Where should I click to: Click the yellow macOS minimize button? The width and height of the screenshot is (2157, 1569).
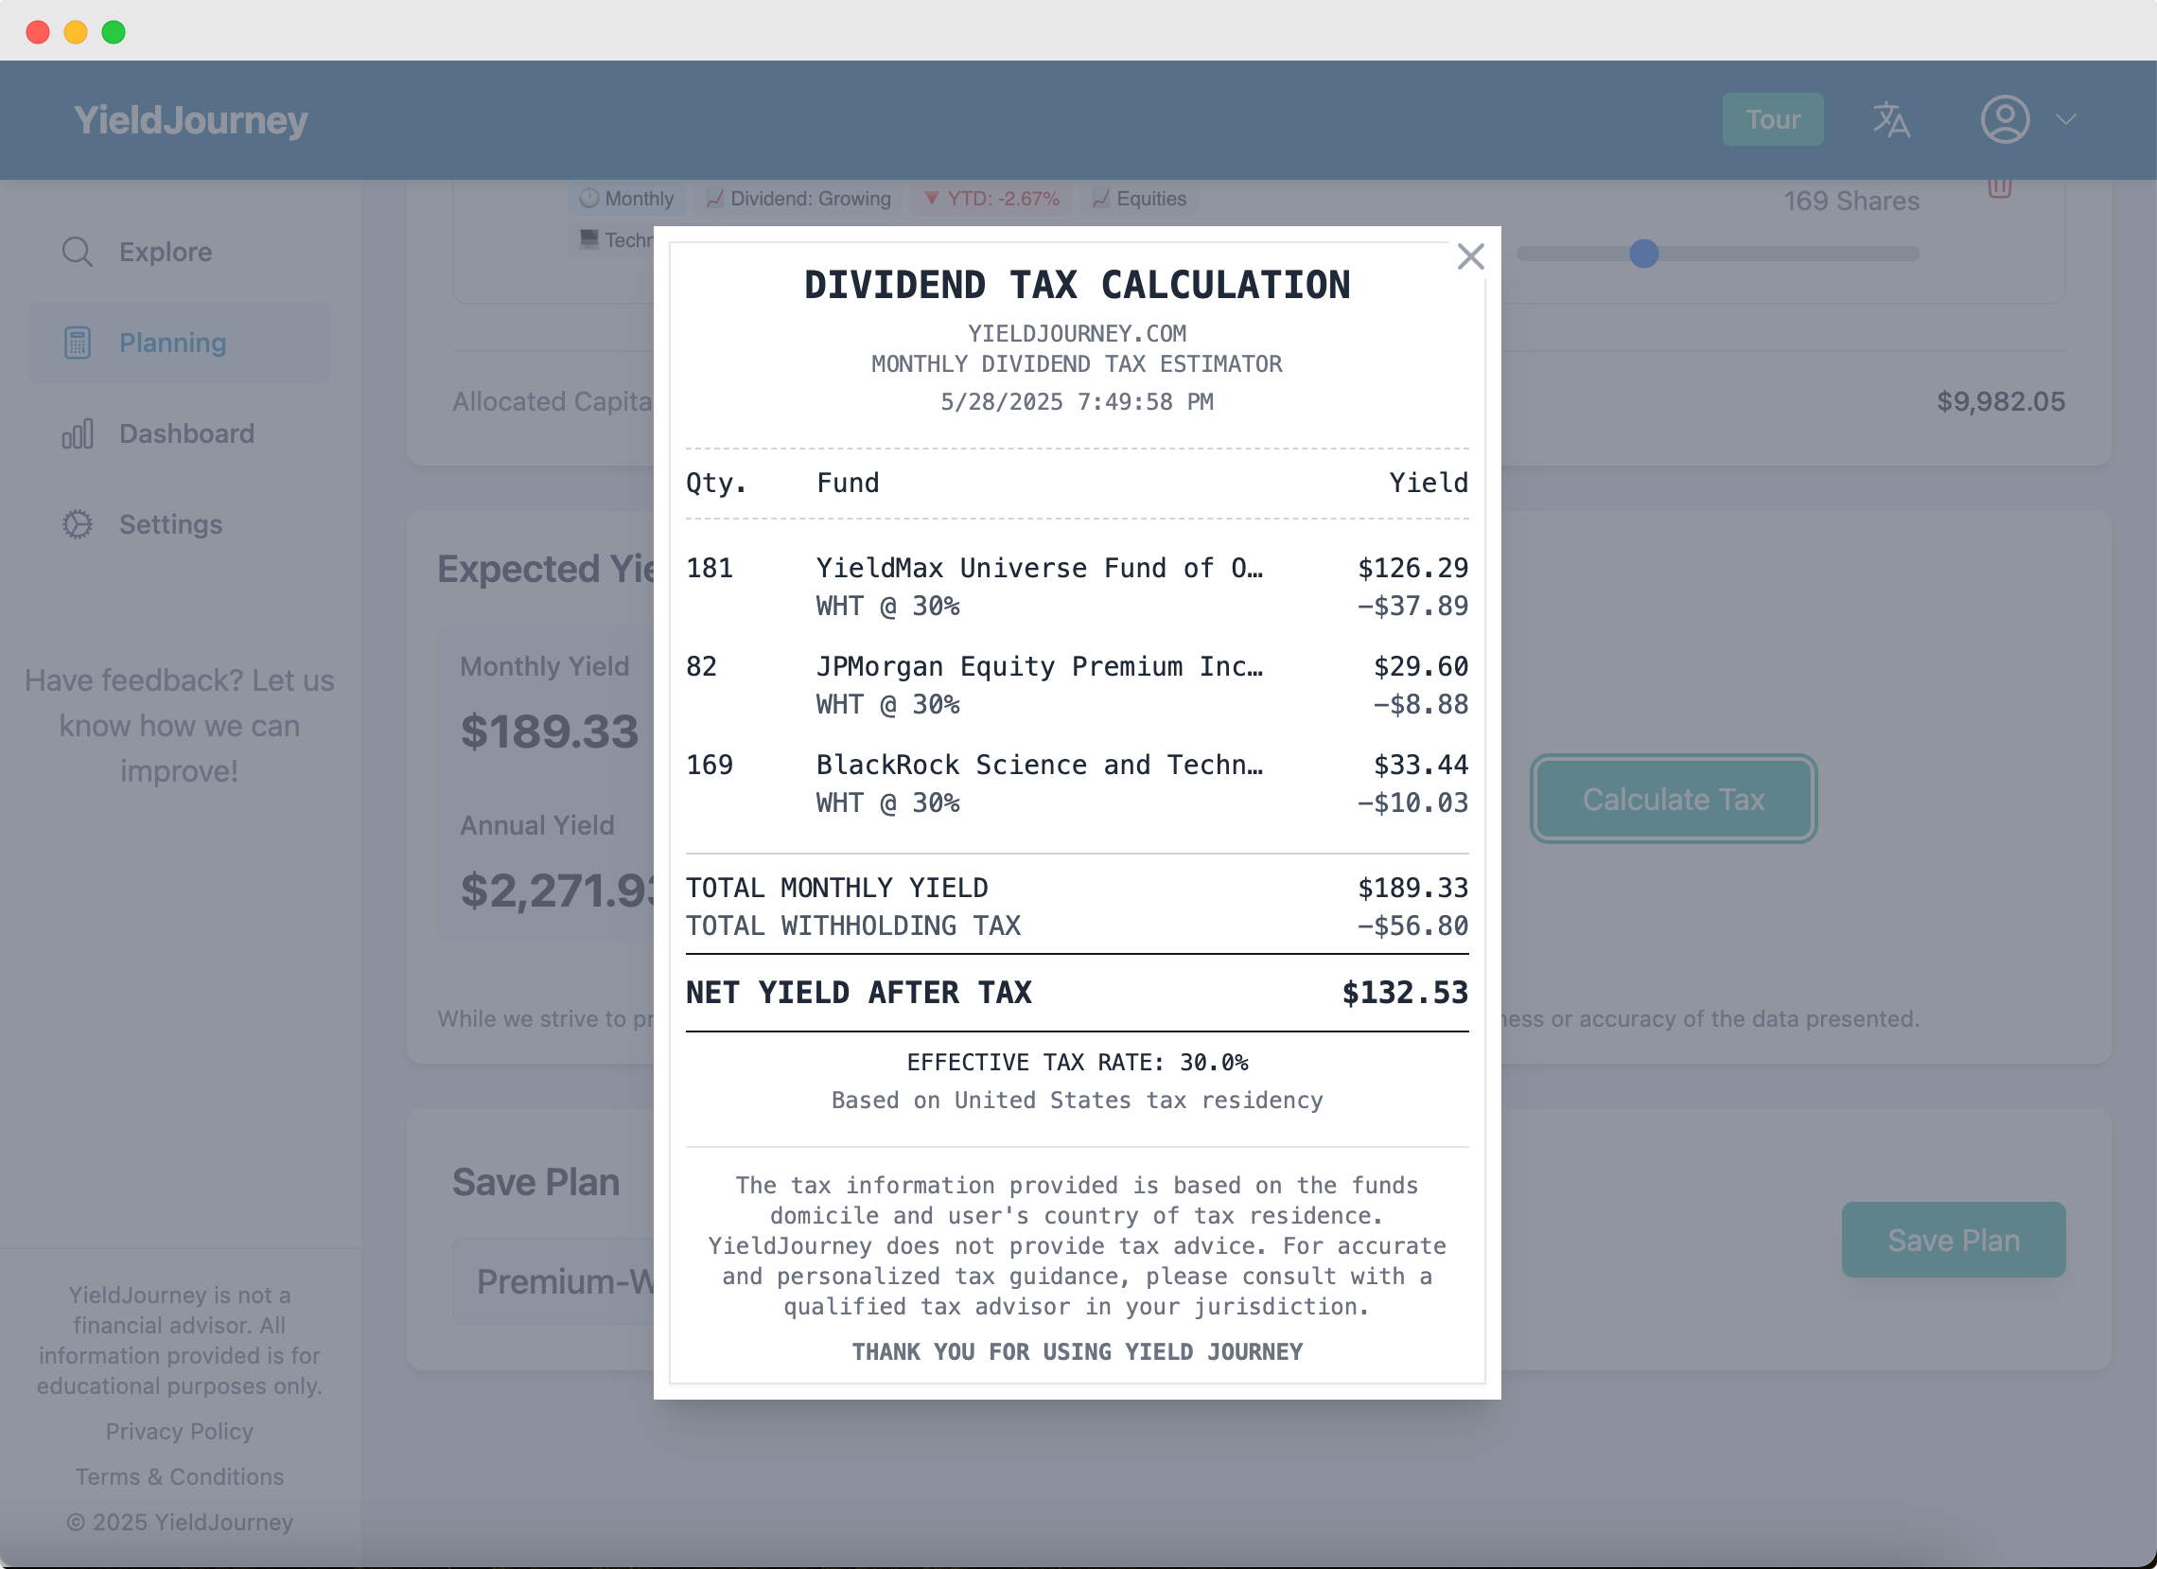point(75,31)
